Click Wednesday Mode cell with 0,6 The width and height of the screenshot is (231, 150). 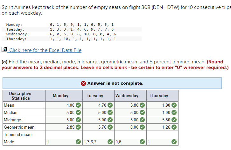[x=130, y=142]
